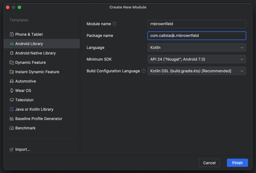Click the Import... link

(23, 149)
